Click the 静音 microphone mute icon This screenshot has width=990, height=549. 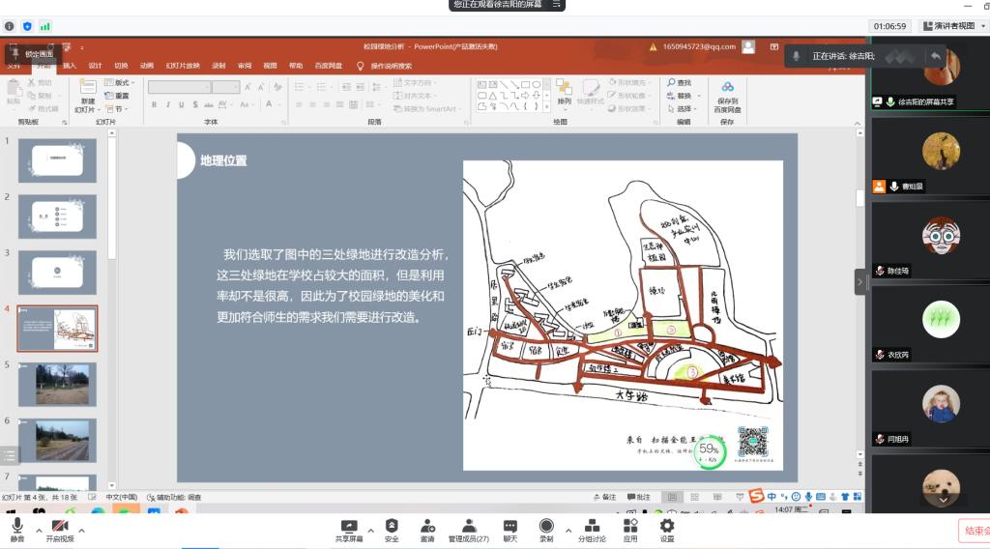click(17, 526)
